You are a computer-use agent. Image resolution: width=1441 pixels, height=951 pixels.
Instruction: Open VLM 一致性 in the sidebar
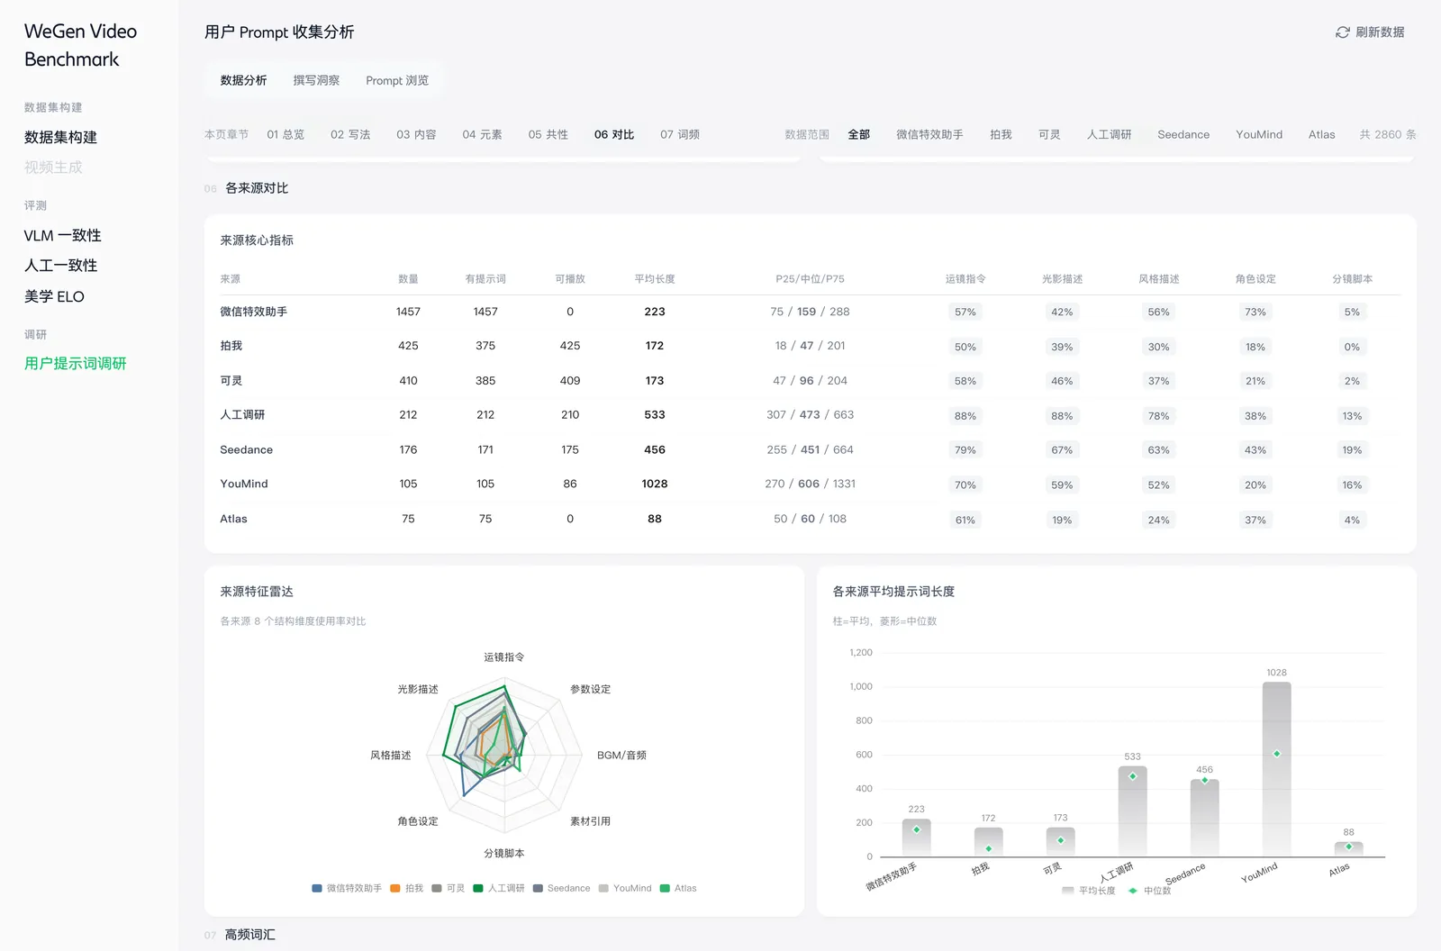[x=63, y=236]
